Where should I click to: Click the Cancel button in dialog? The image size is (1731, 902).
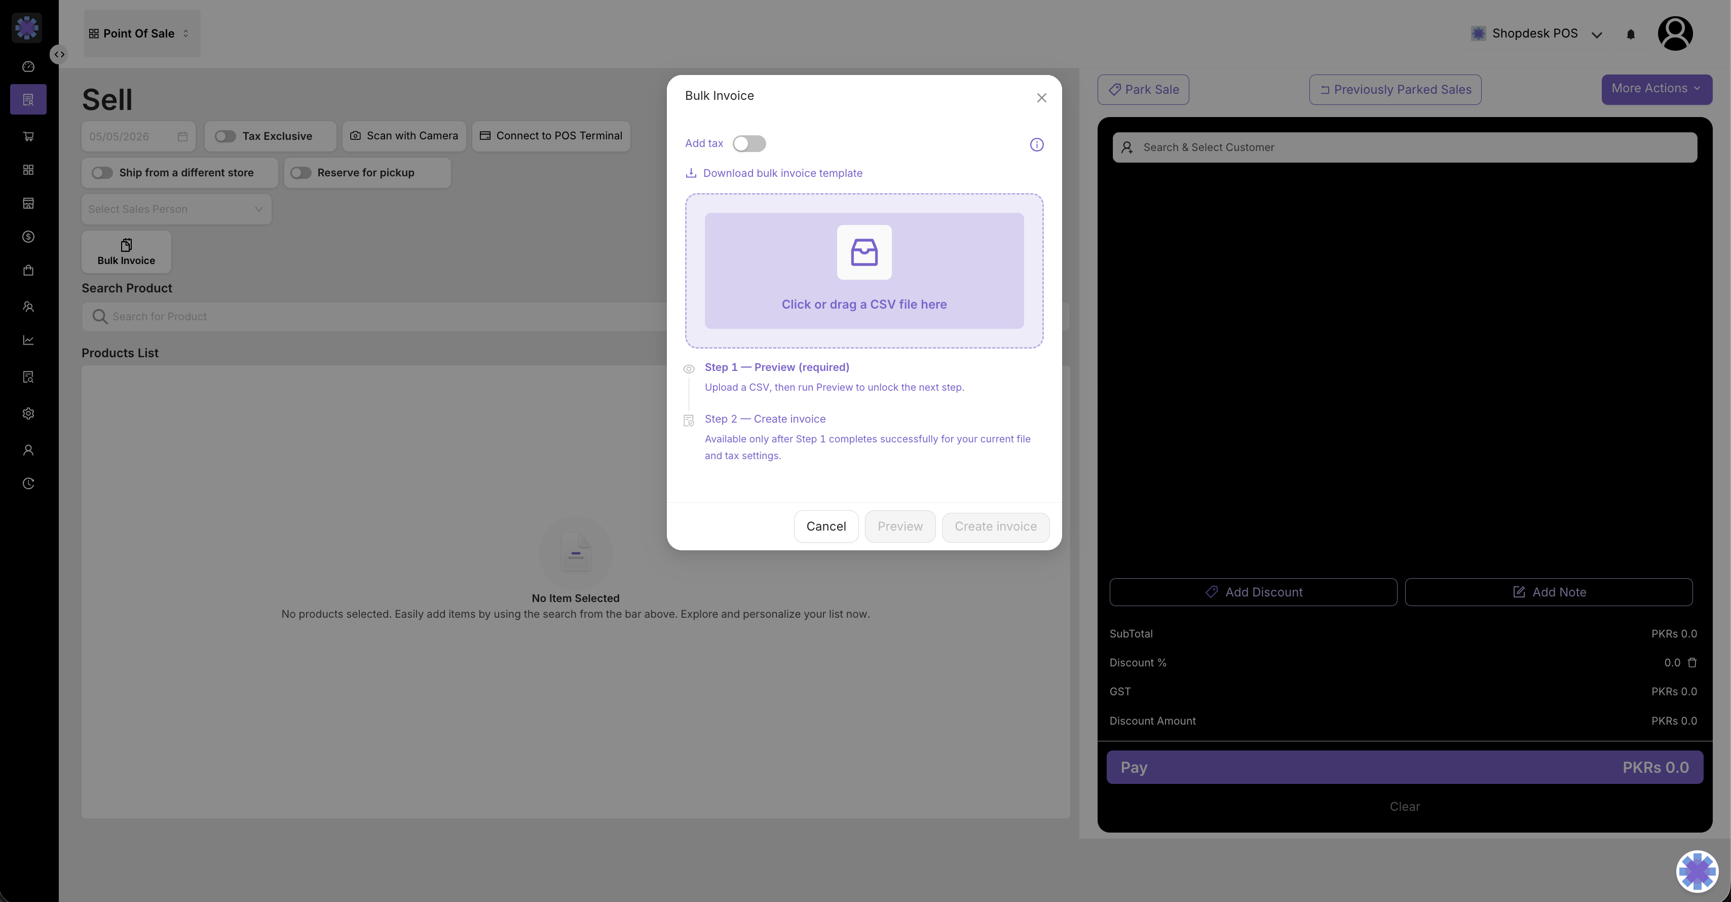pyautogui.click(x=826, y=527)
